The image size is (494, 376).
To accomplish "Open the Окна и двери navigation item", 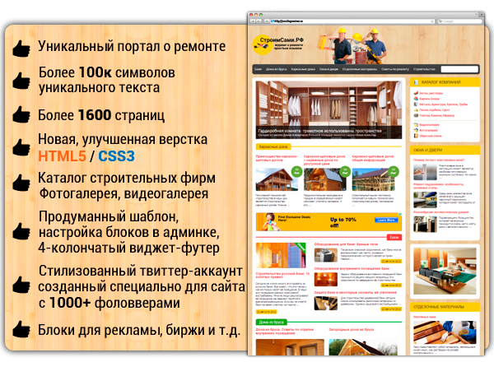I will point(329,69).
